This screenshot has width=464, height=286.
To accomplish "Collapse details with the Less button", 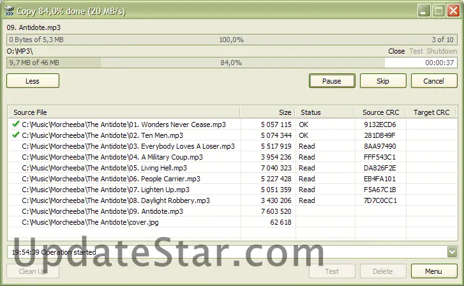I will click(x=33, y=81).
